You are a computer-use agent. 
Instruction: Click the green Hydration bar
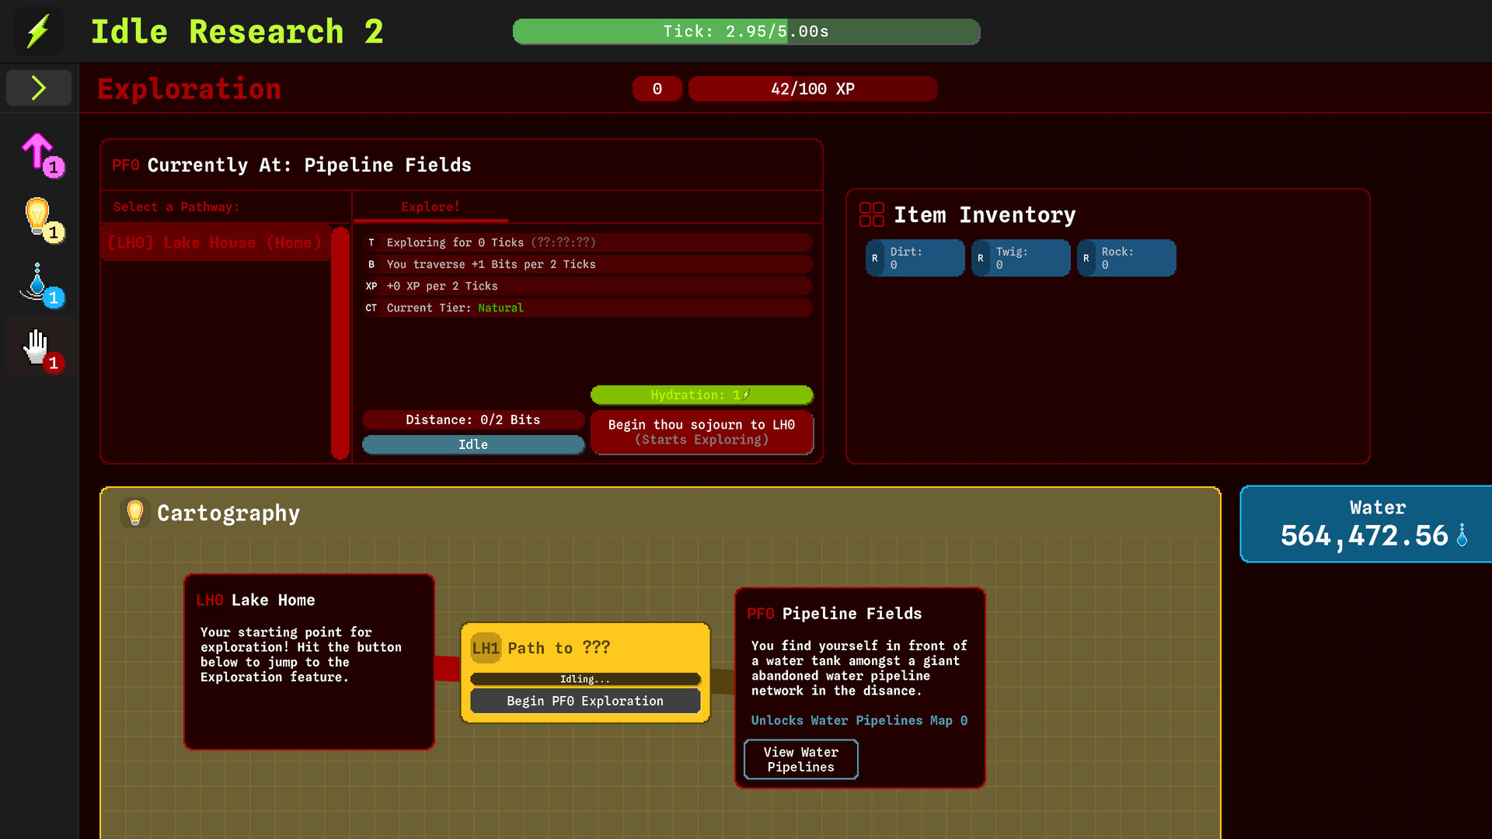pyautogui.click(x=701, y=395)
